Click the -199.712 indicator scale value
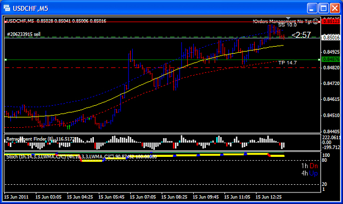Viewport: 343px width, 204px height. 331,148
